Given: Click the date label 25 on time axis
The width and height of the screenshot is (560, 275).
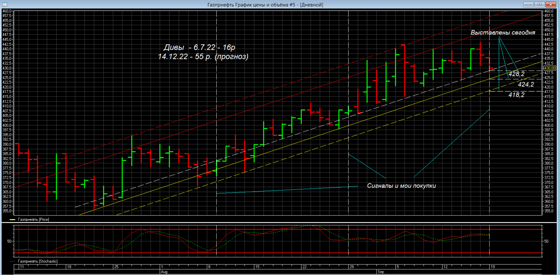Looking at the screenshot, I should pos(116,267).
